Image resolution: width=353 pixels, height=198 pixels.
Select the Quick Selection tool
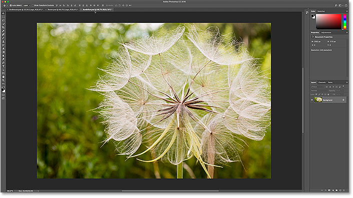3,24
